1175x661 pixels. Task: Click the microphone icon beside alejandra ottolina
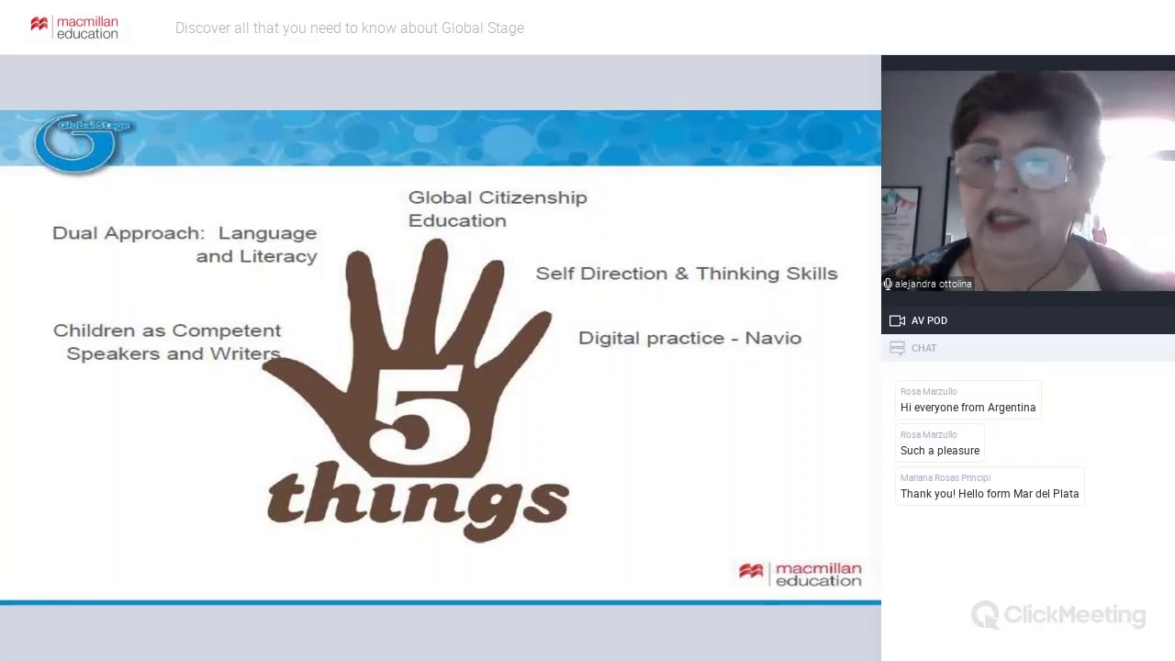[888, 285]
